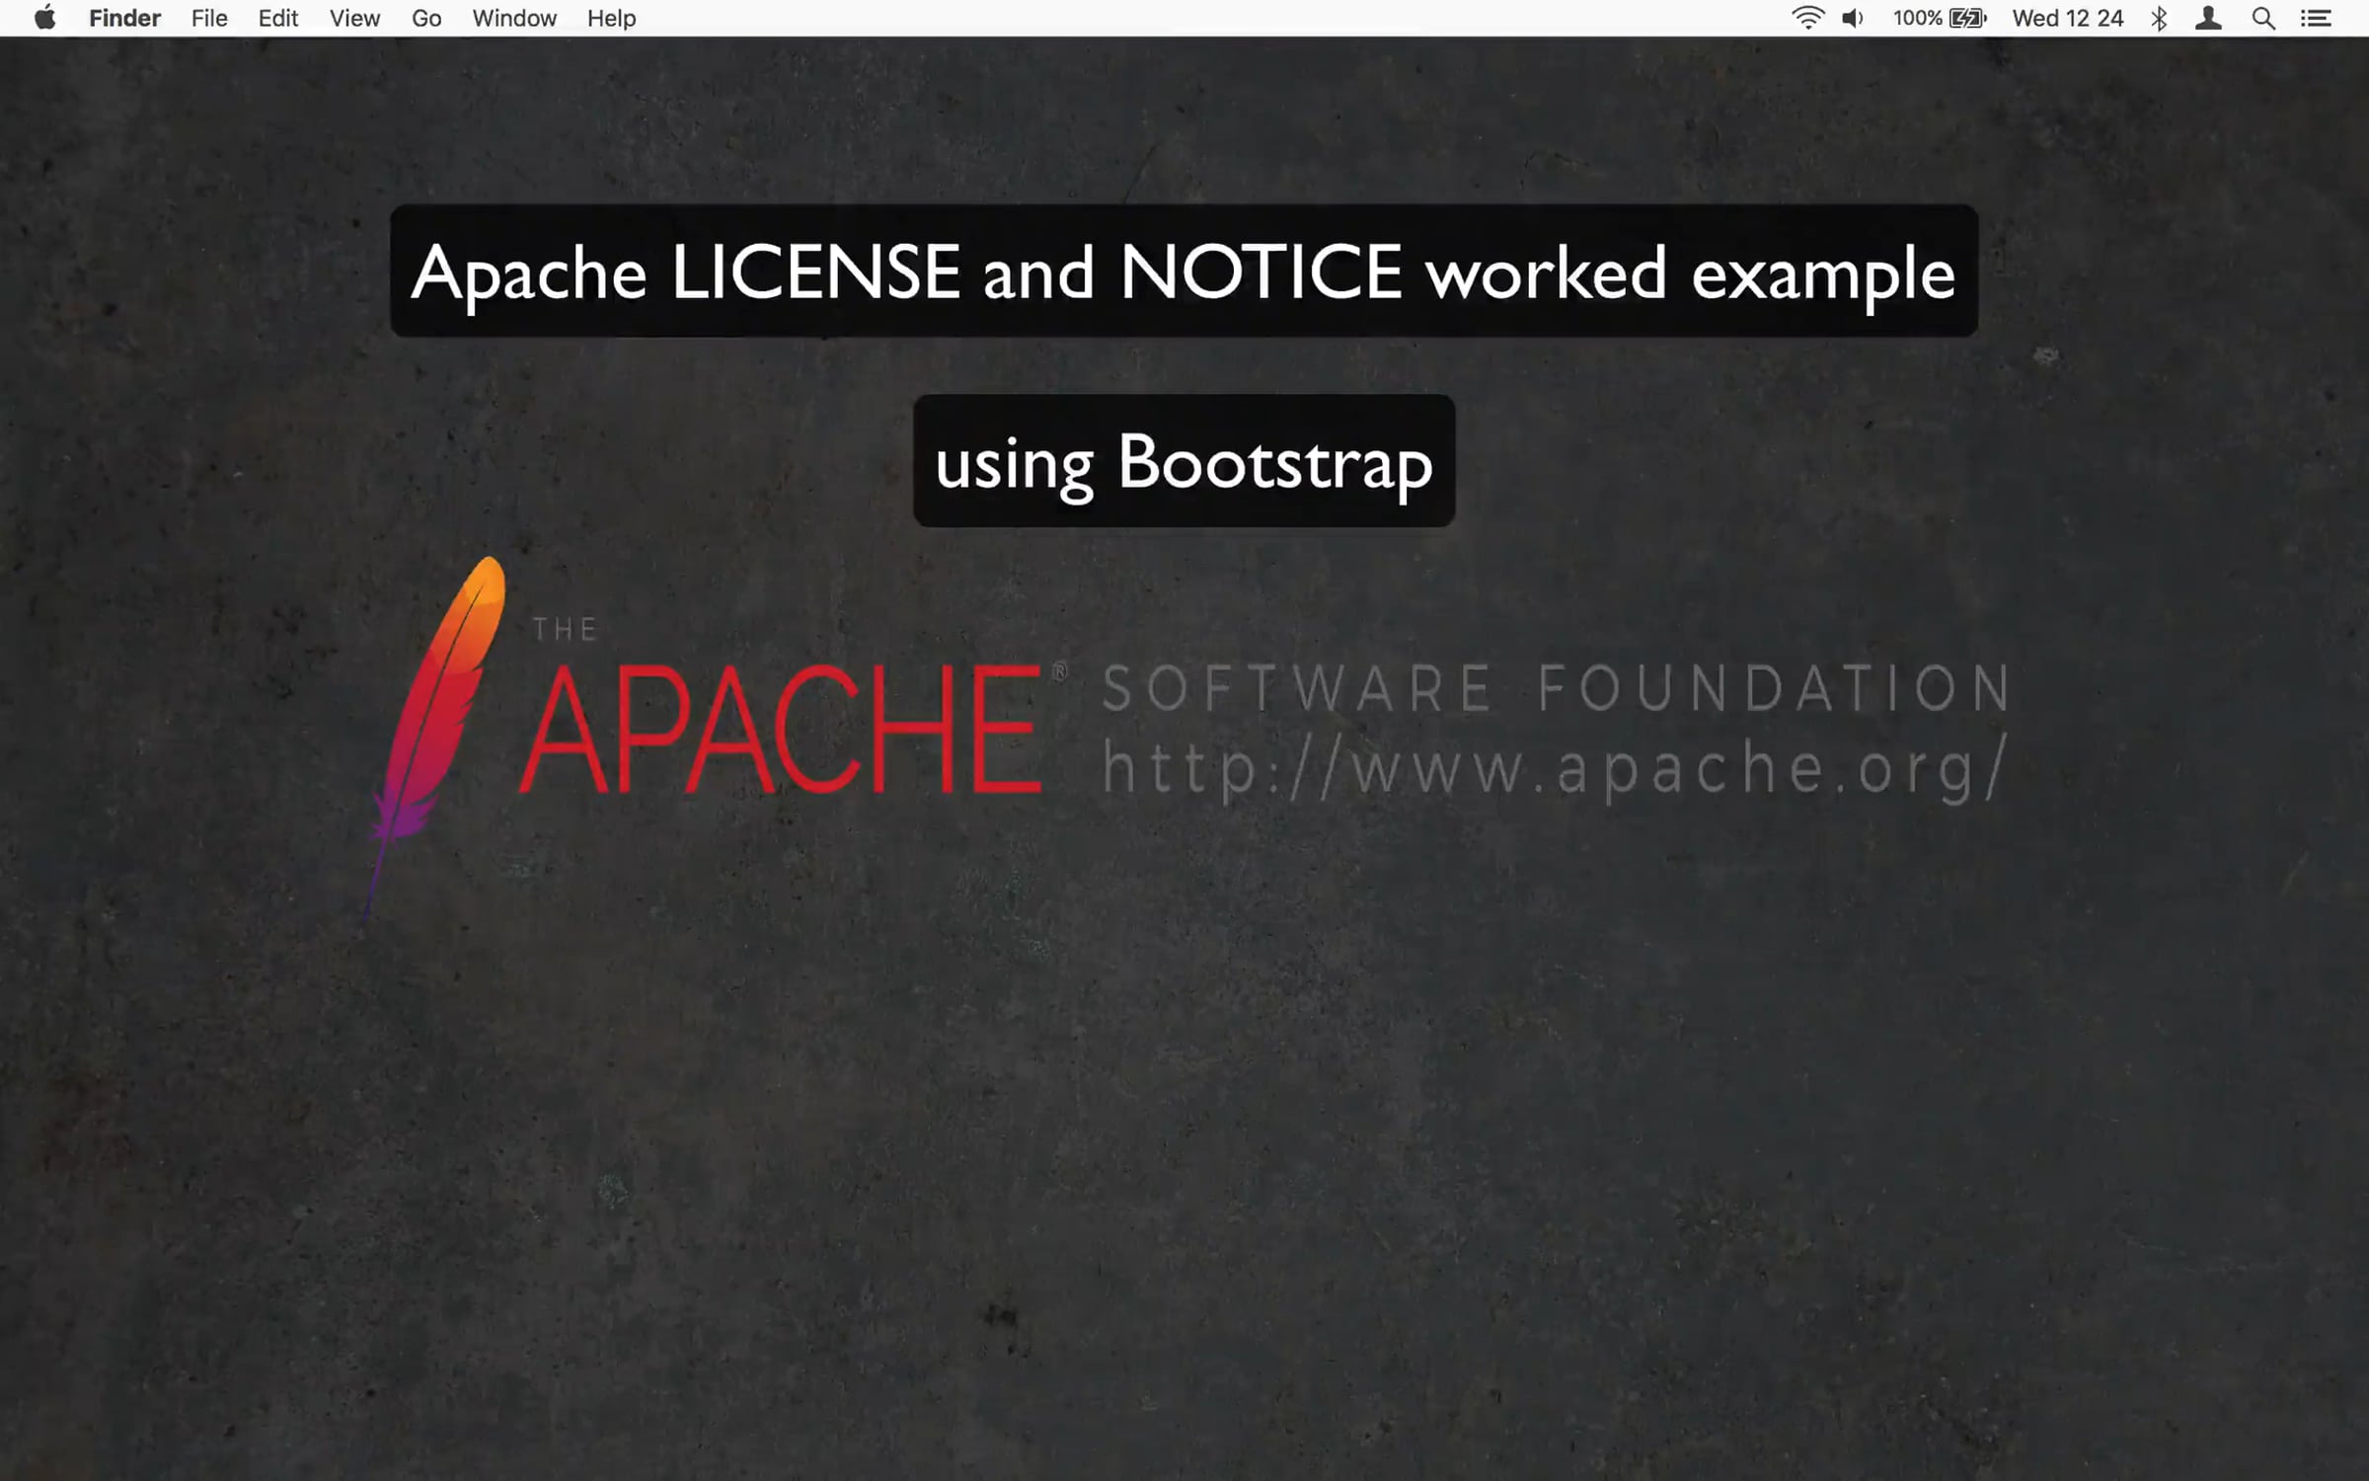
Task: Open the Go menu
Action: (x=426, y=18)
